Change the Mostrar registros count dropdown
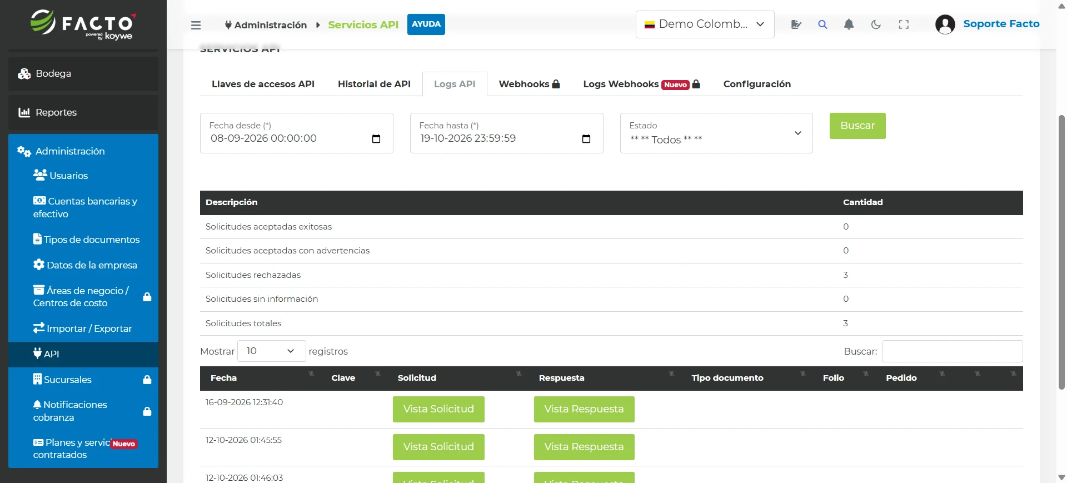This screenshot has height=483, width=1067. 271,351
